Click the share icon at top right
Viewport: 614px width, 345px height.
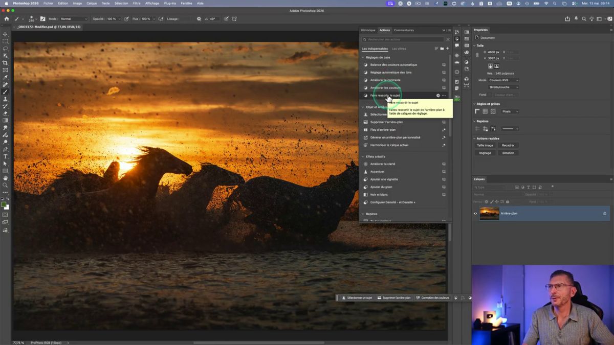tap(567, 19)
